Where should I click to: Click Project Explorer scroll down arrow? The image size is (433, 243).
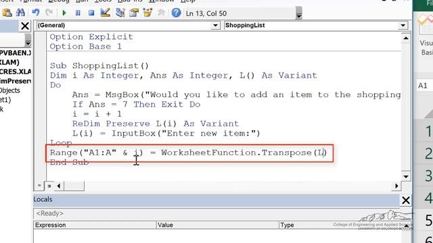coord(28,43)
